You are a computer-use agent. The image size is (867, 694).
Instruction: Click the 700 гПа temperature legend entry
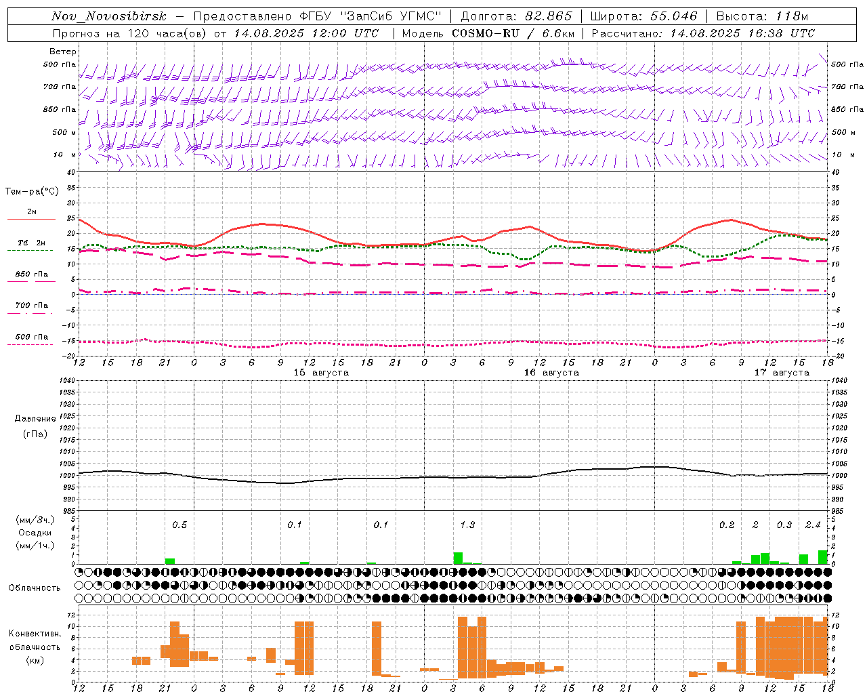click(x=31, y=306)
